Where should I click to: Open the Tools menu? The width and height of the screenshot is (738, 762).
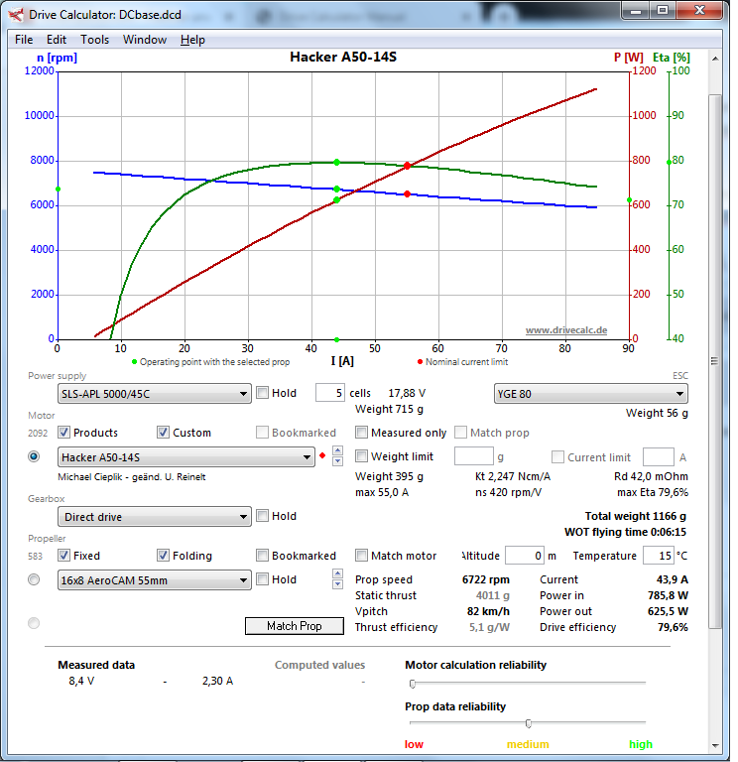(95, 40)
